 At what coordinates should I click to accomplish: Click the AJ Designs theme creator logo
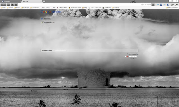click(131, 57)
